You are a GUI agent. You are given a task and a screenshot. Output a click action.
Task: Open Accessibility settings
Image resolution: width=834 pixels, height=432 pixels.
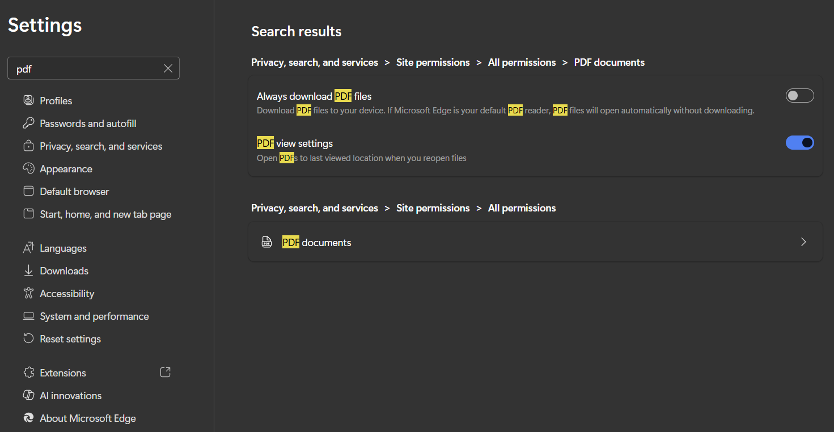pos(67,294)
